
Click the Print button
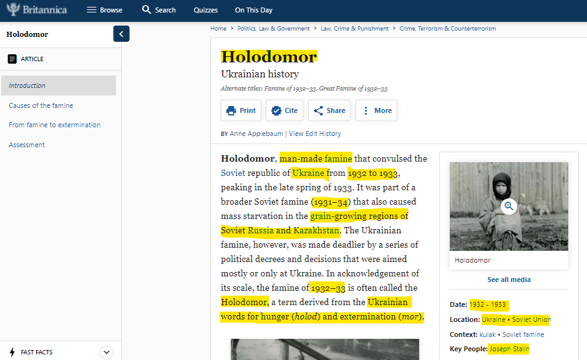point(241,110)
